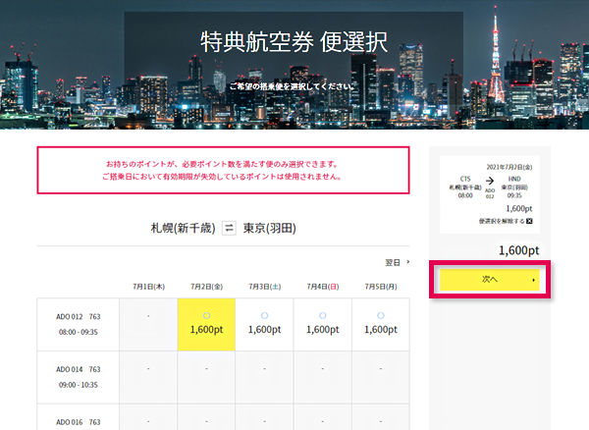Viewport: 589px width, 430px height.
Task: Click the 7月1日(木) column header
Action: [149, 287]
